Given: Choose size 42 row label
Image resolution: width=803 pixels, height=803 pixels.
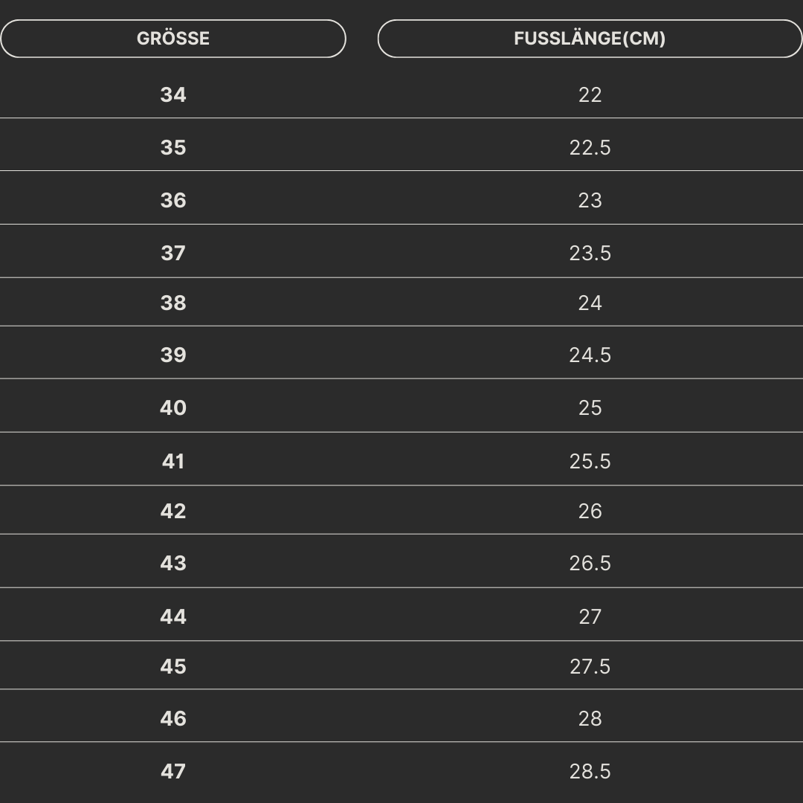Looking at the screenshot, I should pyautogui.click(x=173, y=512).
